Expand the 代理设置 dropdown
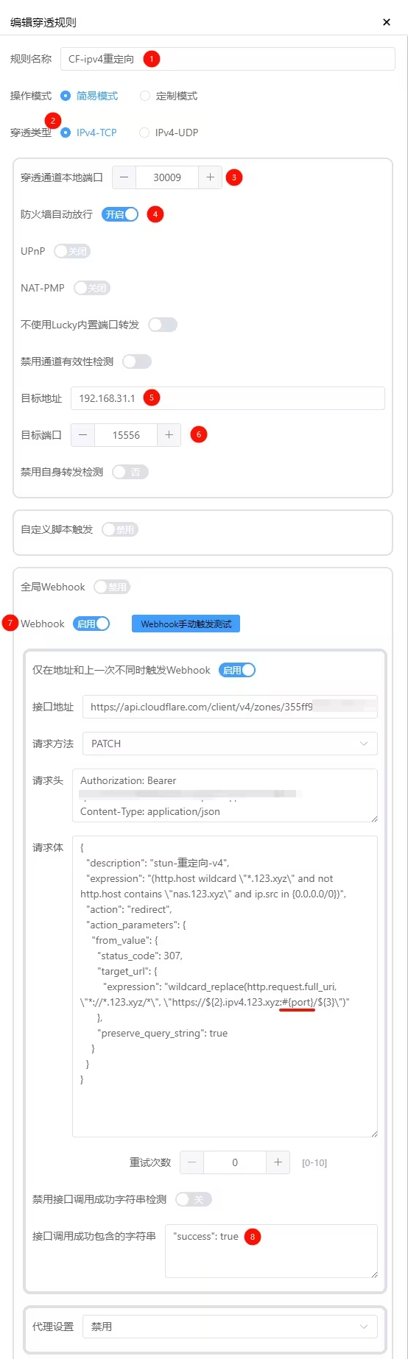This screenshot has width=408, height=1359. coord(230,1327)
